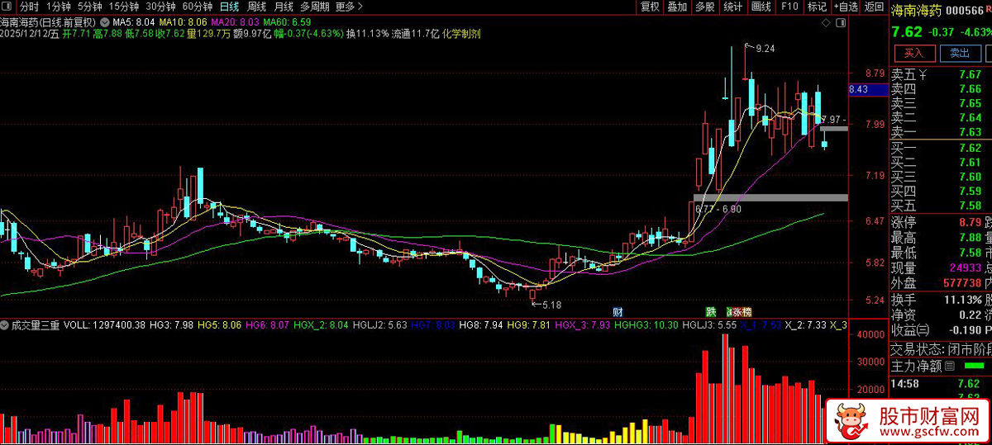The height and width of the screenshot is (445, 992).
Task: Click the MA10: 8.06 indicator label
Action: pyautogui.click(x=184, y=22)
